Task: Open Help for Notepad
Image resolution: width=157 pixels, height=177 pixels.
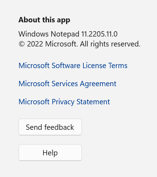Action: [50, 153]
